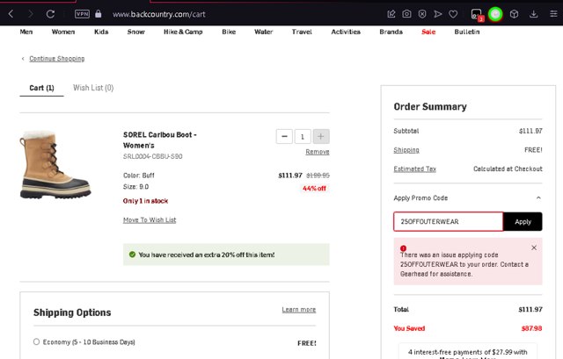Open the Sale menu
The height and width of the screenshot is (359, 563).
coord(428,32)
